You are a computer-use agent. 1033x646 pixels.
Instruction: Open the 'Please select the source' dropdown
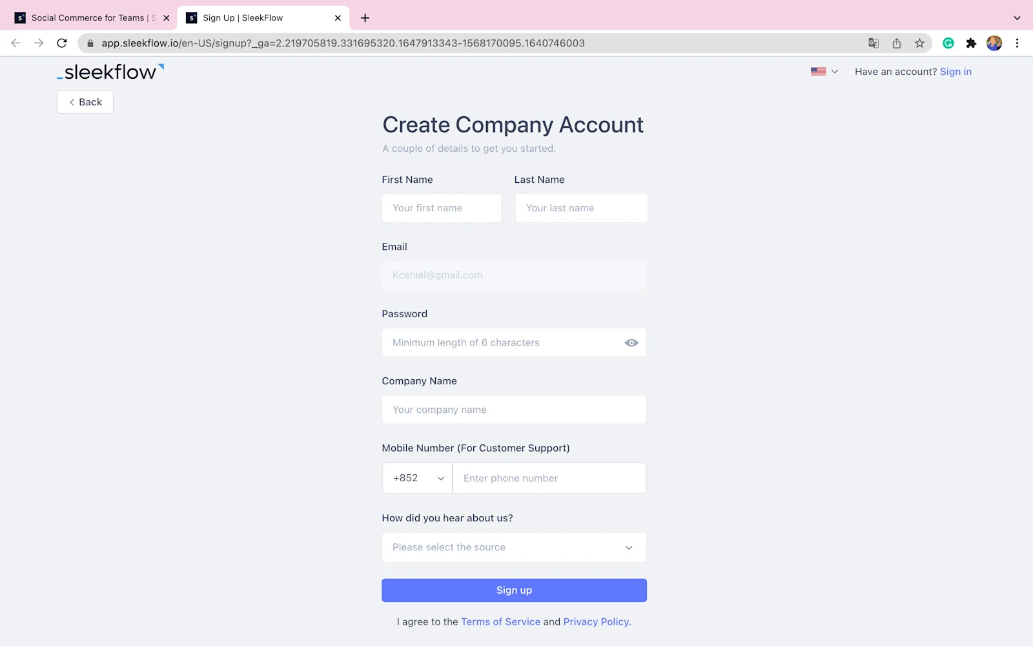coord(513,547)
